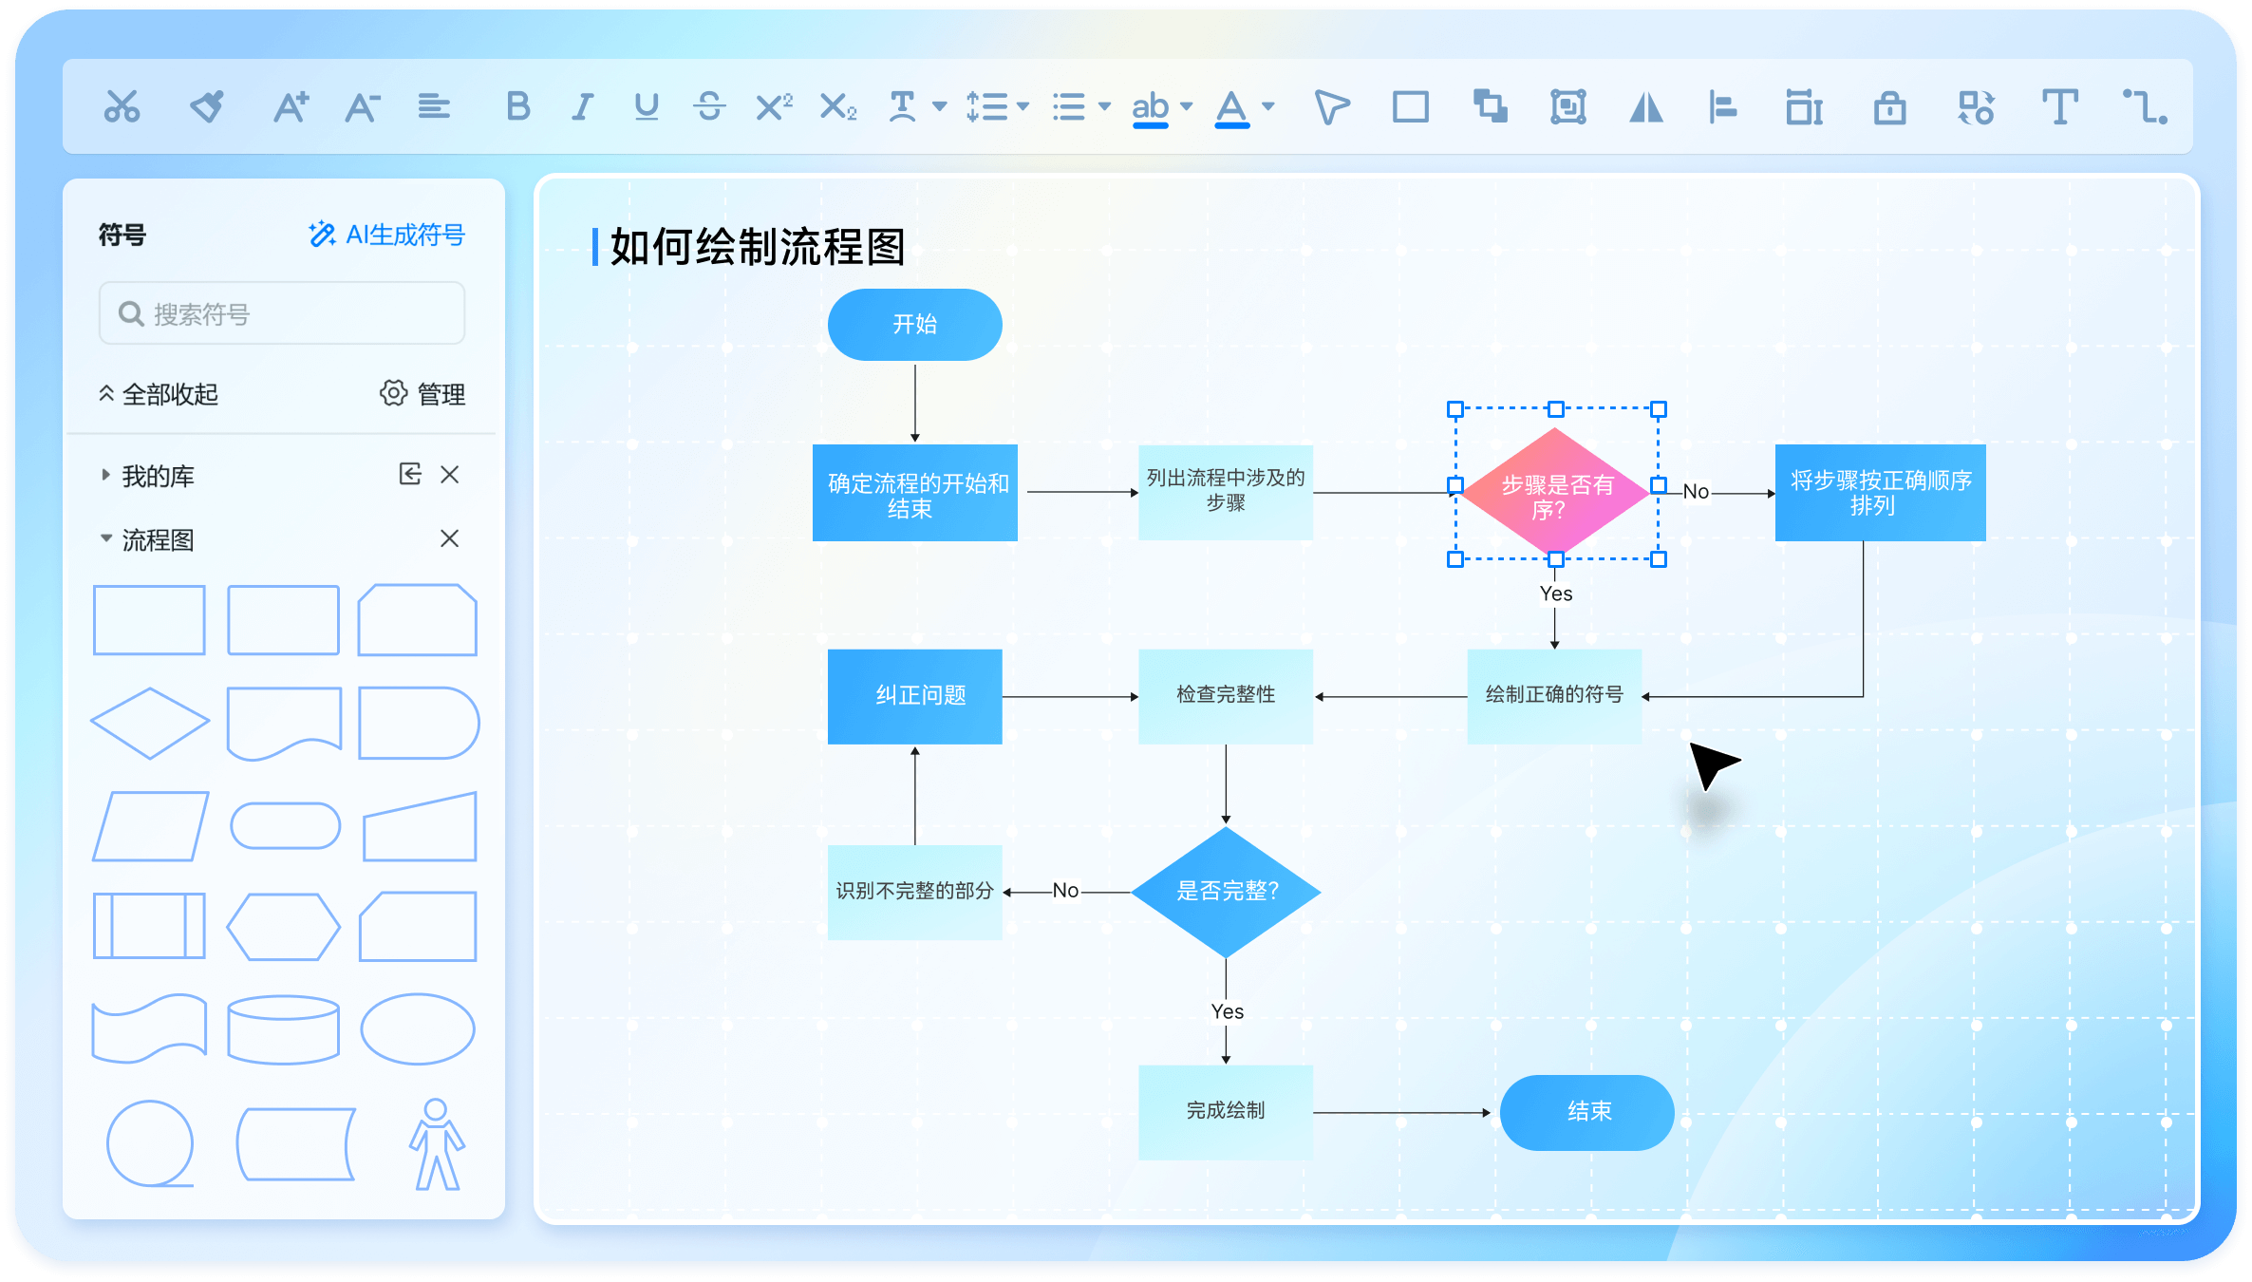
Task: Pick the diamond decision shape
Action: [150, 724]
